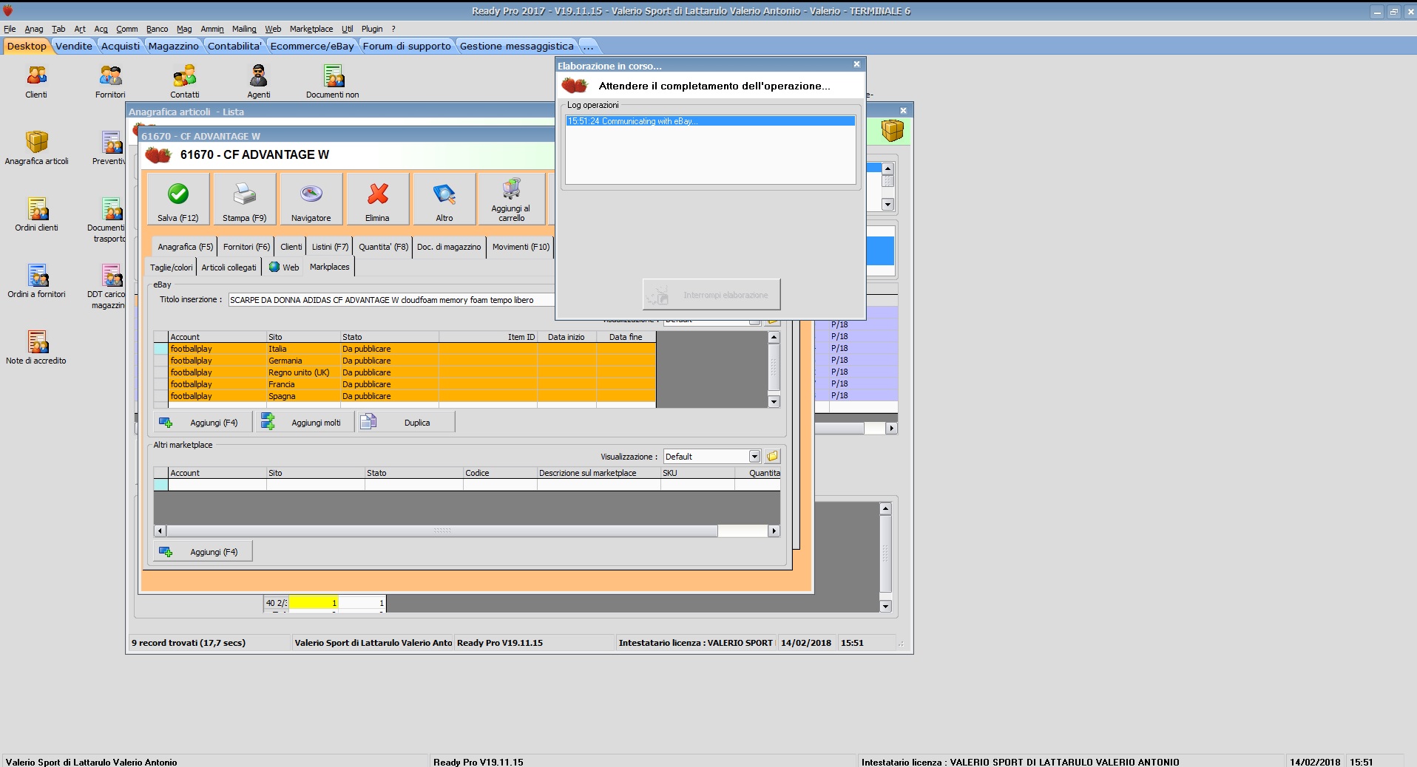The image size is (1417, 767).
Task: Select the Marketplaces tab
Action: (329, 267)
